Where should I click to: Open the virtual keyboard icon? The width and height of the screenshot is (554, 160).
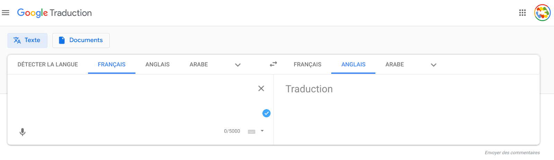pos(252,131)
